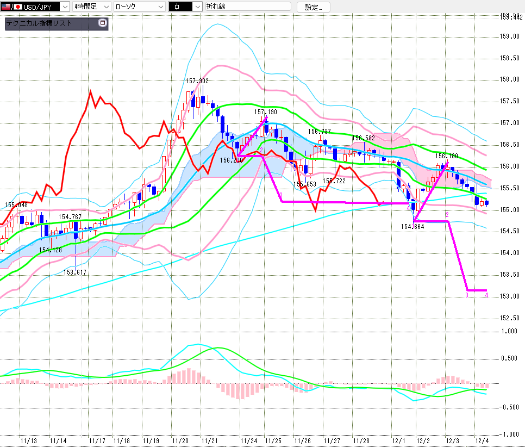Click the 11/20 date on time axis
This screenshot has height=447, width=525.
tap(180, 440)
